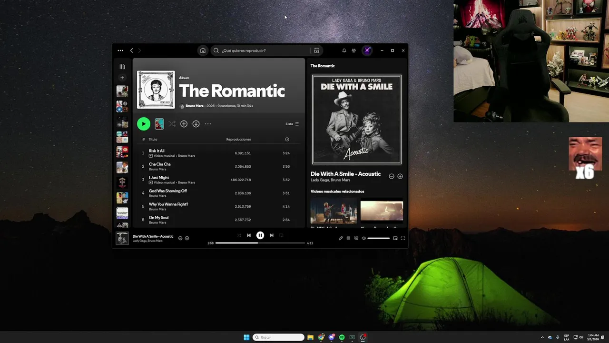This screenshot has width=609, height=343.
Task: Click the clock duration column icon
Action: tap(287, 140)
